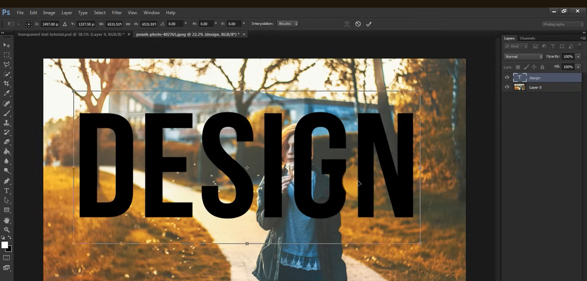The height and width of the screenshot is (281, 587).
Task: Switch to the Channels tab
Action: [527, 38]
